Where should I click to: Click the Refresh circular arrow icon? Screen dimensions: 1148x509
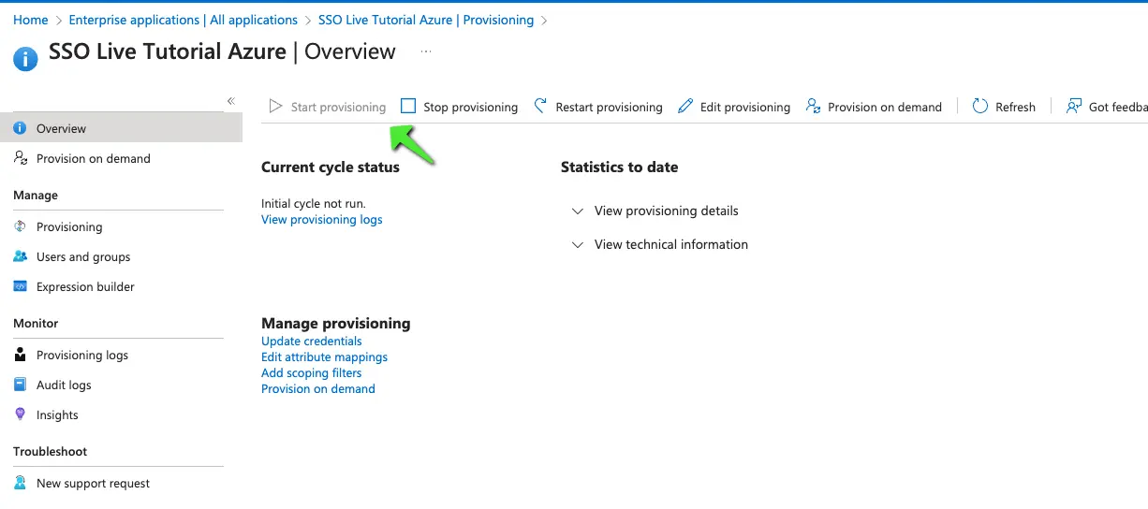tap(980, 107)
